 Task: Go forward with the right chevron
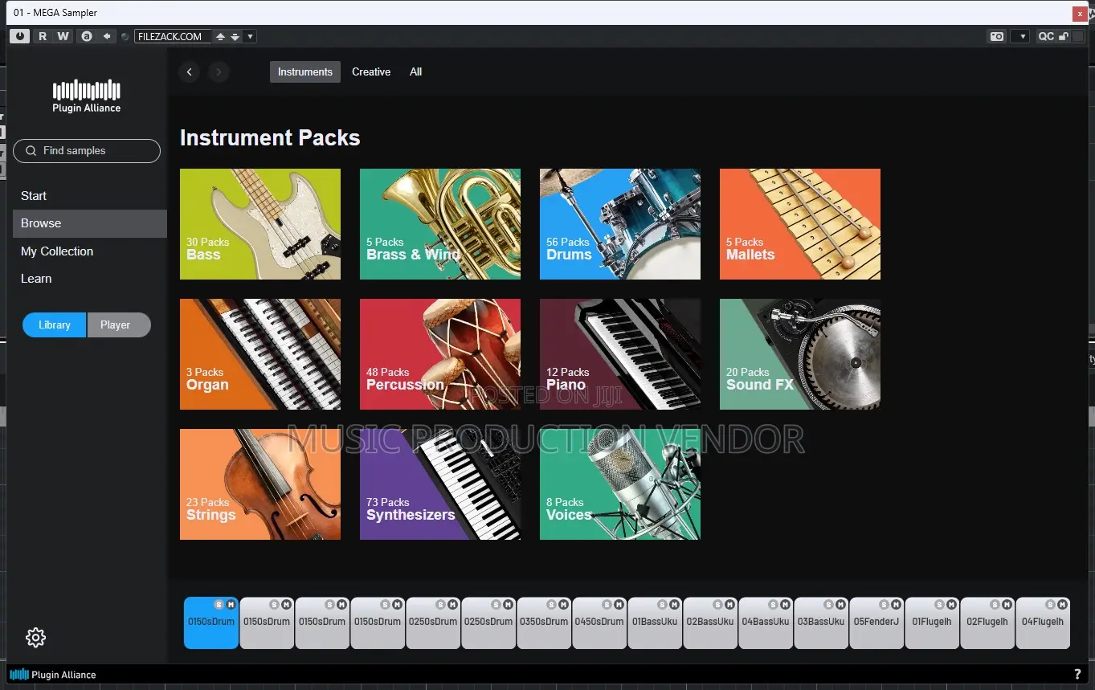(219, 72)
